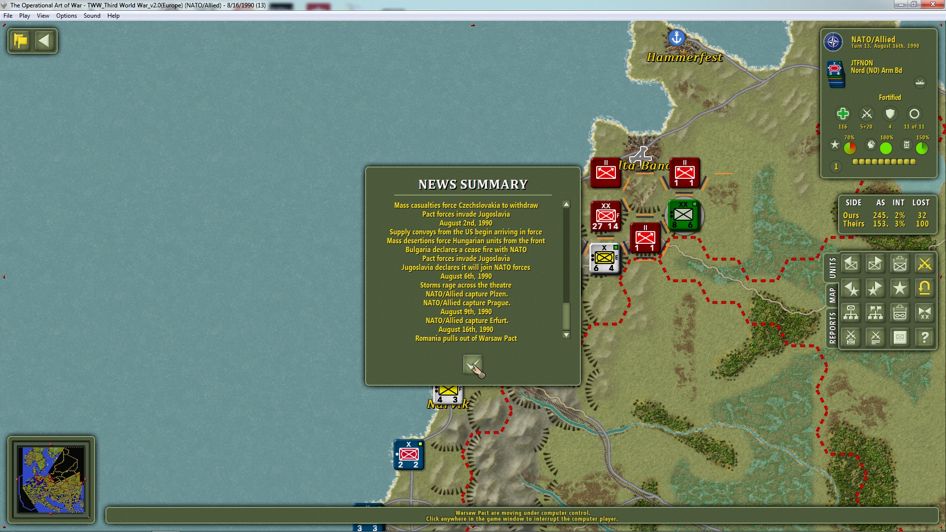Select the white 6-4 unit counter
The height and width of the screenshot is (532, 946).
tap(605, 258)
